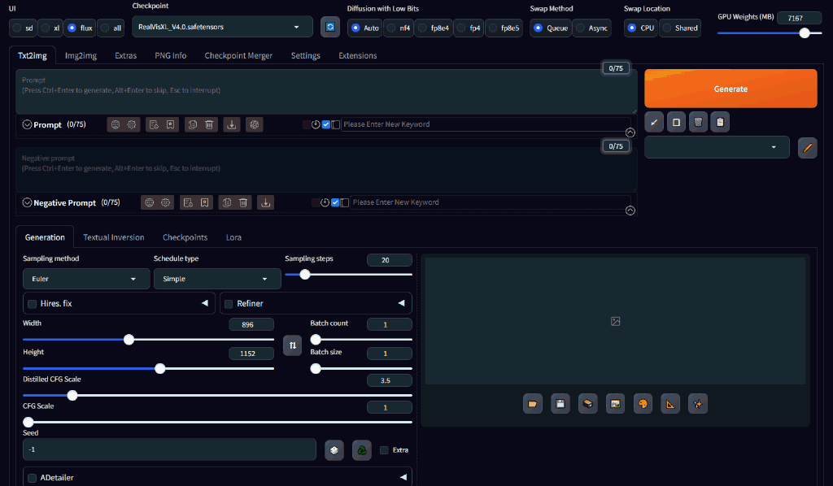Switch to the Img2img tab
Viewport: 833px width, 486px height.
point(81,55)
